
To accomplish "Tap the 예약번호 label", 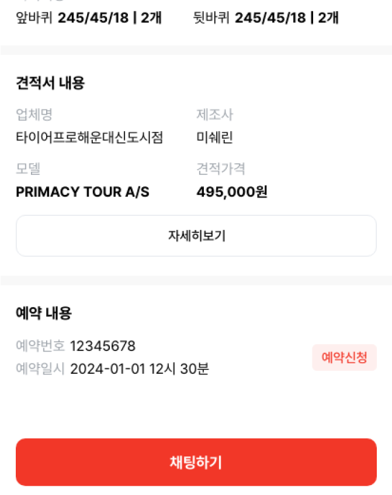I will tap(40, 346).
